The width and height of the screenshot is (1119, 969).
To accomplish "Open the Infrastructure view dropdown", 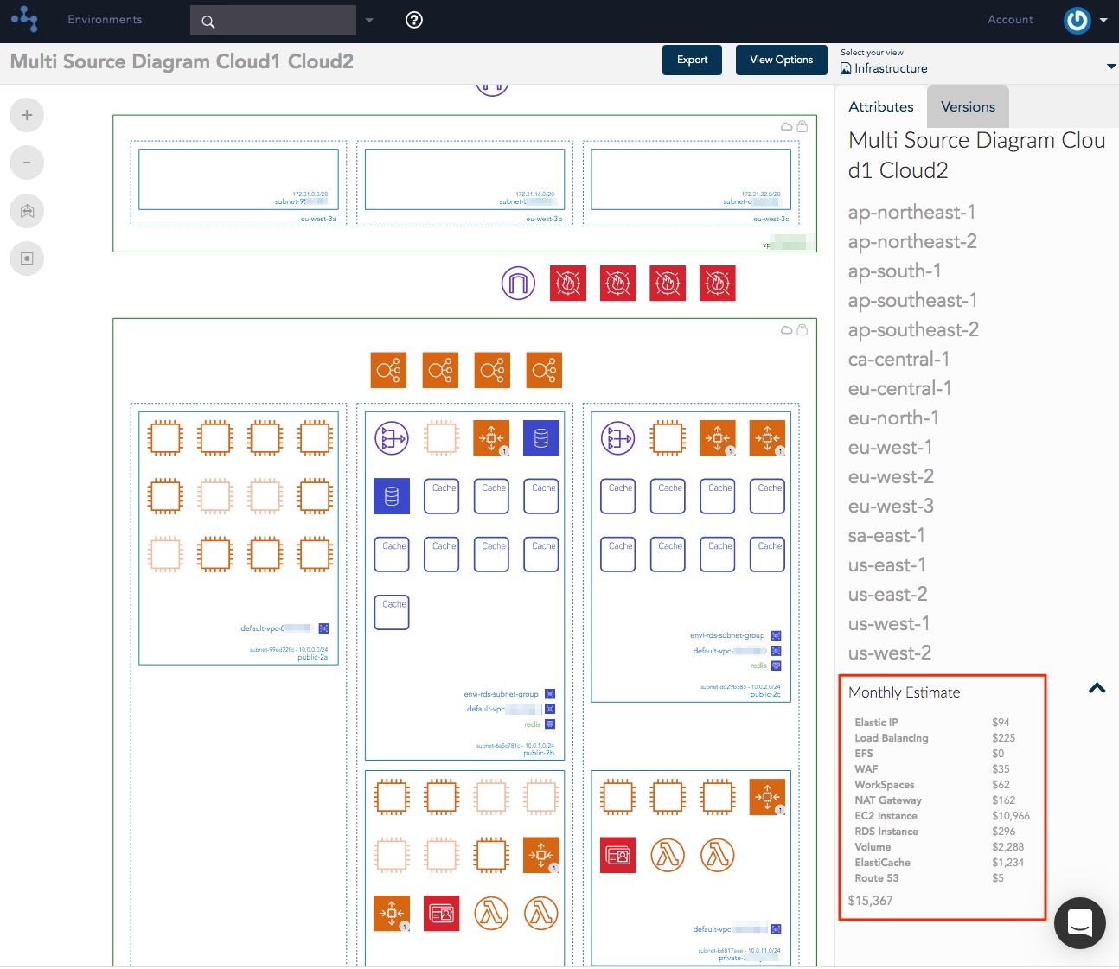I will (1110, 67).
